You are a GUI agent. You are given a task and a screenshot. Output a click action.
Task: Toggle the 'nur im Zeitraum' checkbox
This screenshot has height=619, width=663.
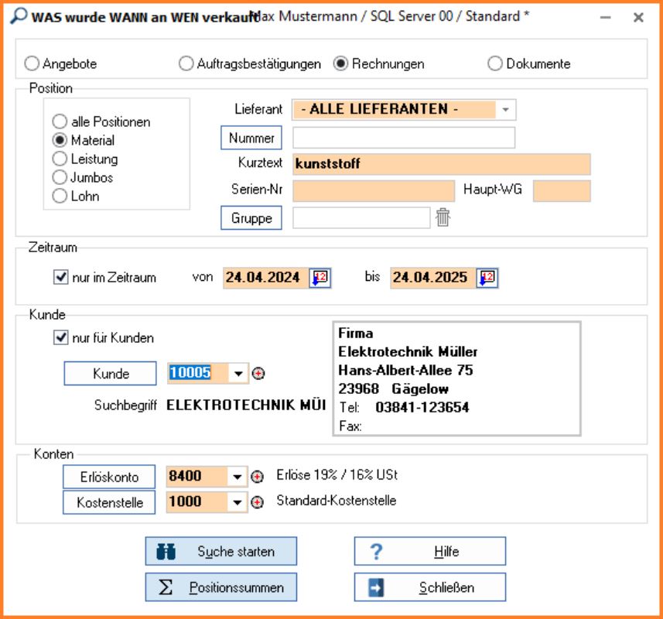pyautogui.click(x=60, y=278)
